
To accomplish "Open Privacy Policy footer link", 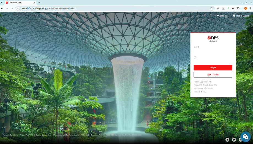I will coord(25,135).
